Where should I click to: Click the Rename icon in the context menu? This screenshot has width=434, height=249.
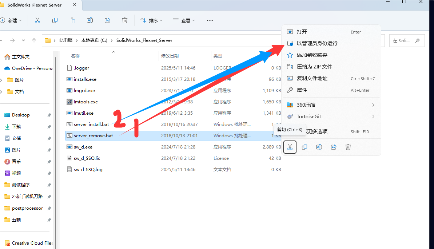[x=319, y=147]
